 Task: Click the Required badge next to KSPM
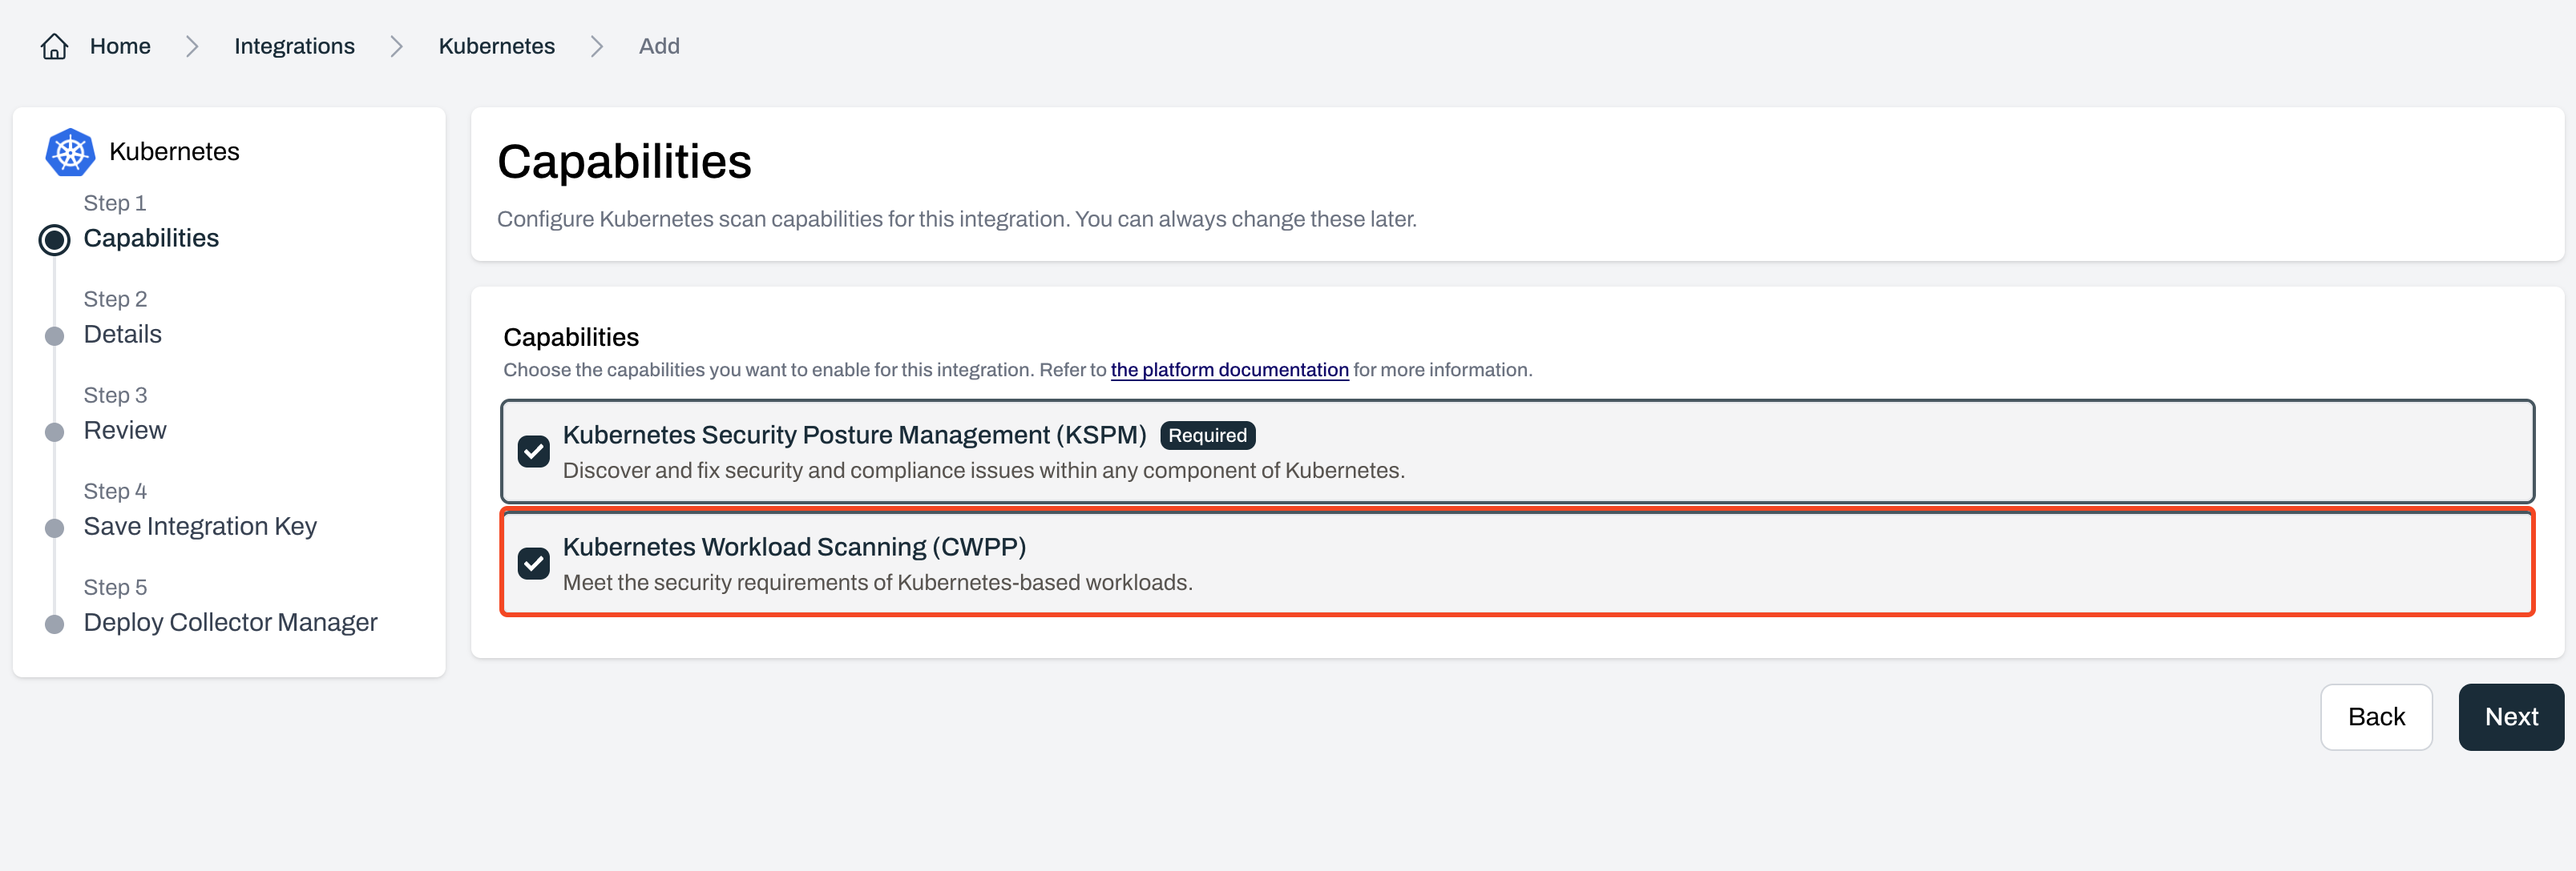[1207, 435]
